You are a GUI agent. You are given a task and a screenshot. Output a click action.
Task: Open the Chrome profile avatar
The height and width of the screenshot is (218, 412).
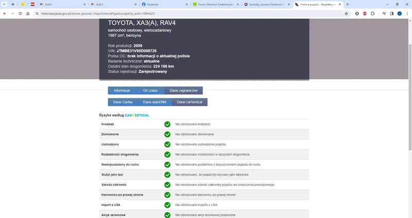click(400, 13)
